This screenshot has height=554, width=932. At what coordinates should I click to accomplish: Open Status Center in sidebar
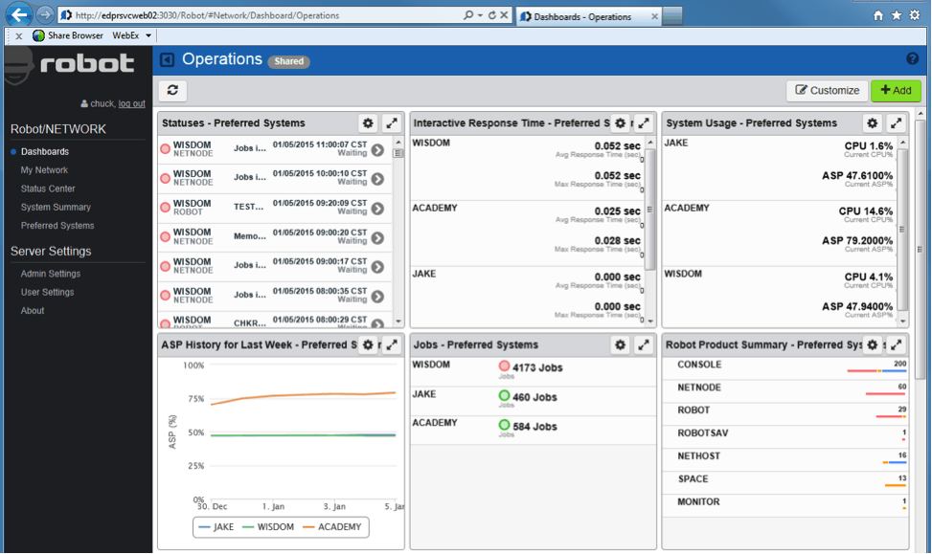[48, 188]
